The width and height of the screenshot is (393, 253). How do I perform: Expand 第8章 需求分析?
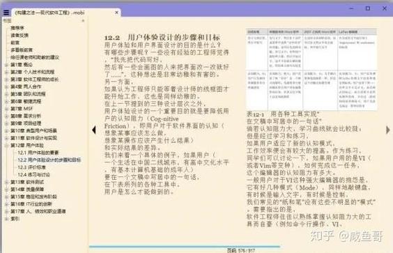pos(6,116)
